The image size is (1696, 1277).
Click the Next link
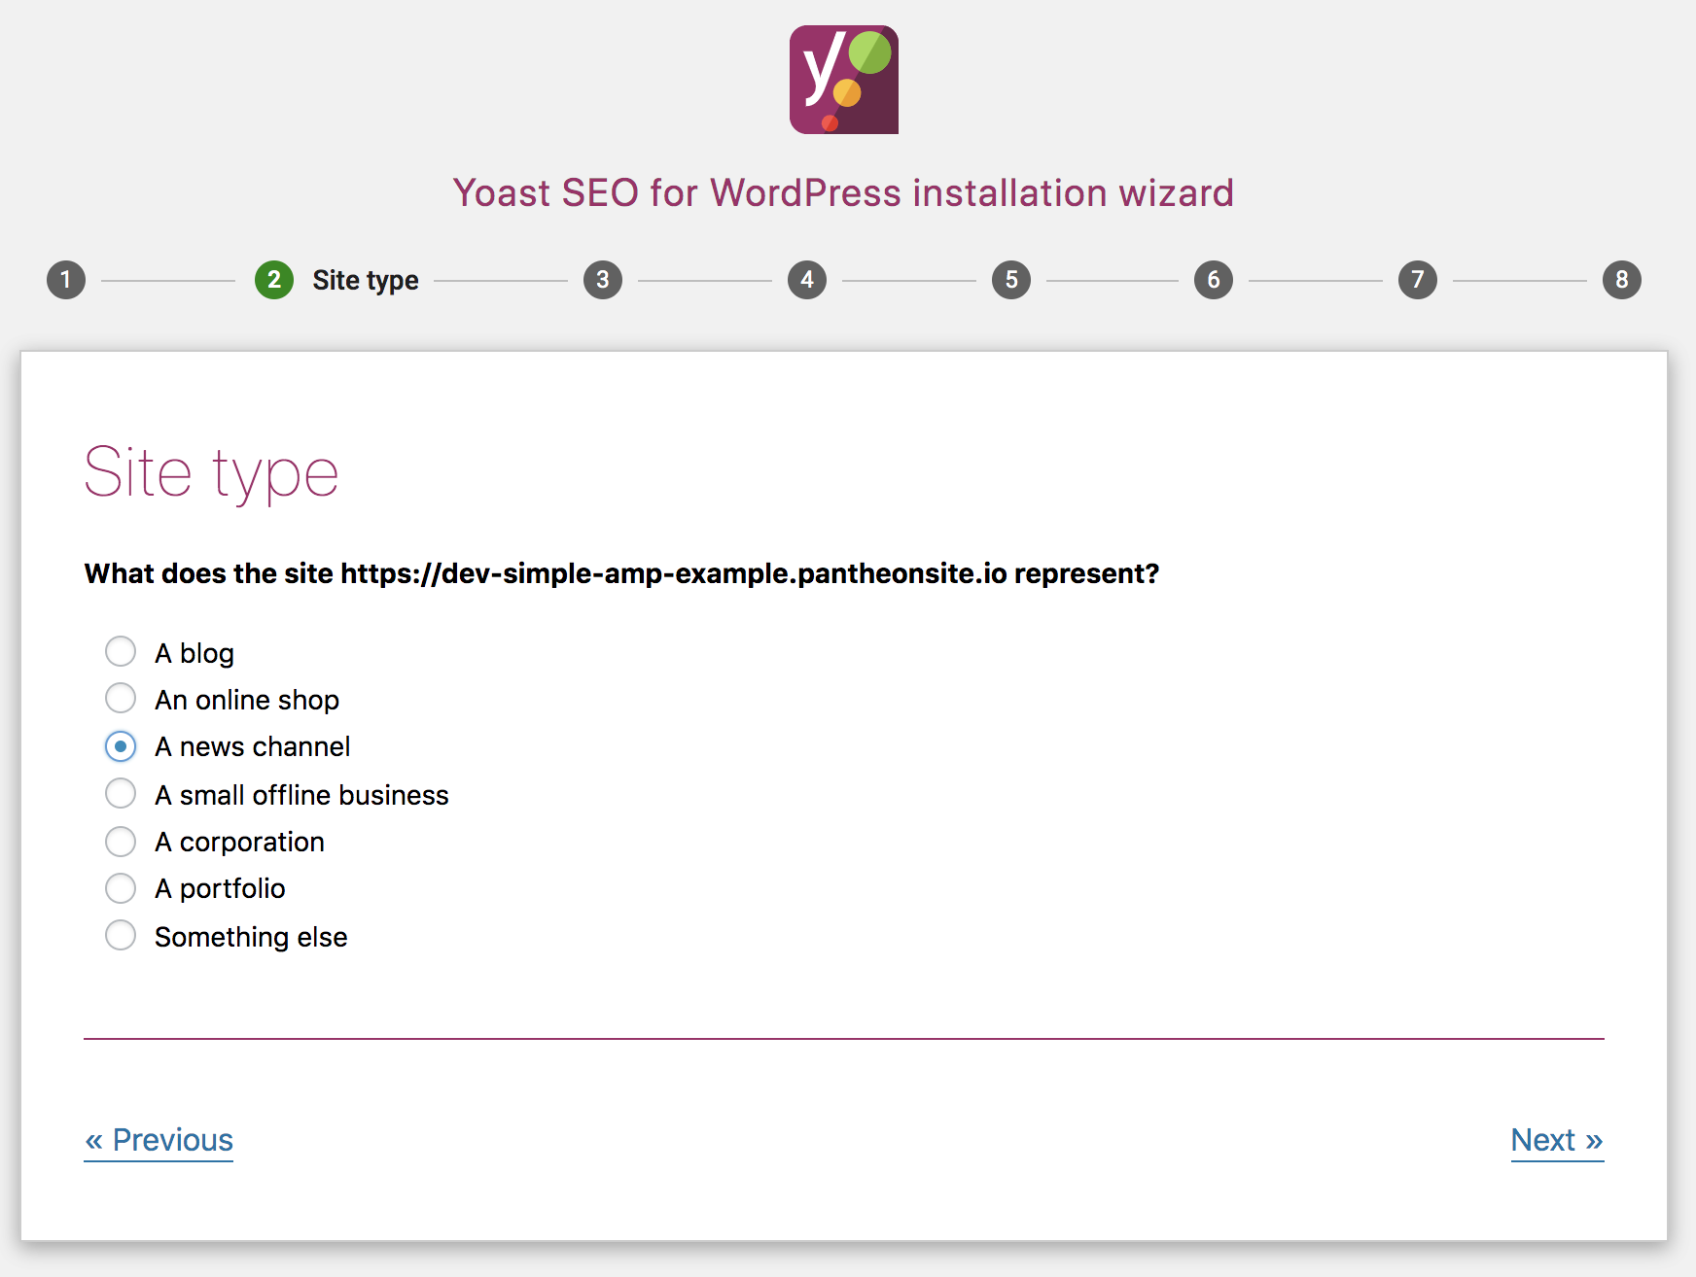1557,1140
